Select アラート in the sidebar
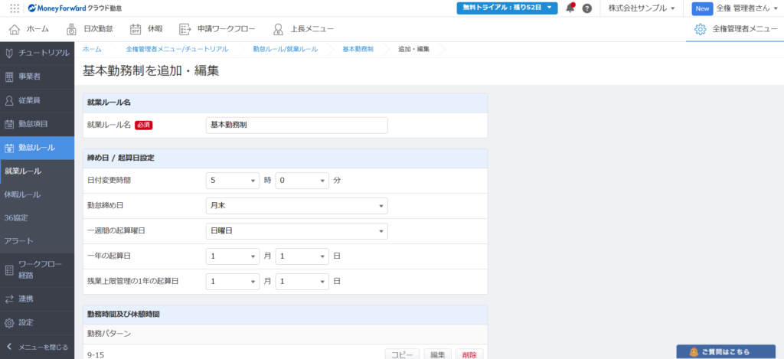This screenshot has width=784, height=359. point(37,241)
